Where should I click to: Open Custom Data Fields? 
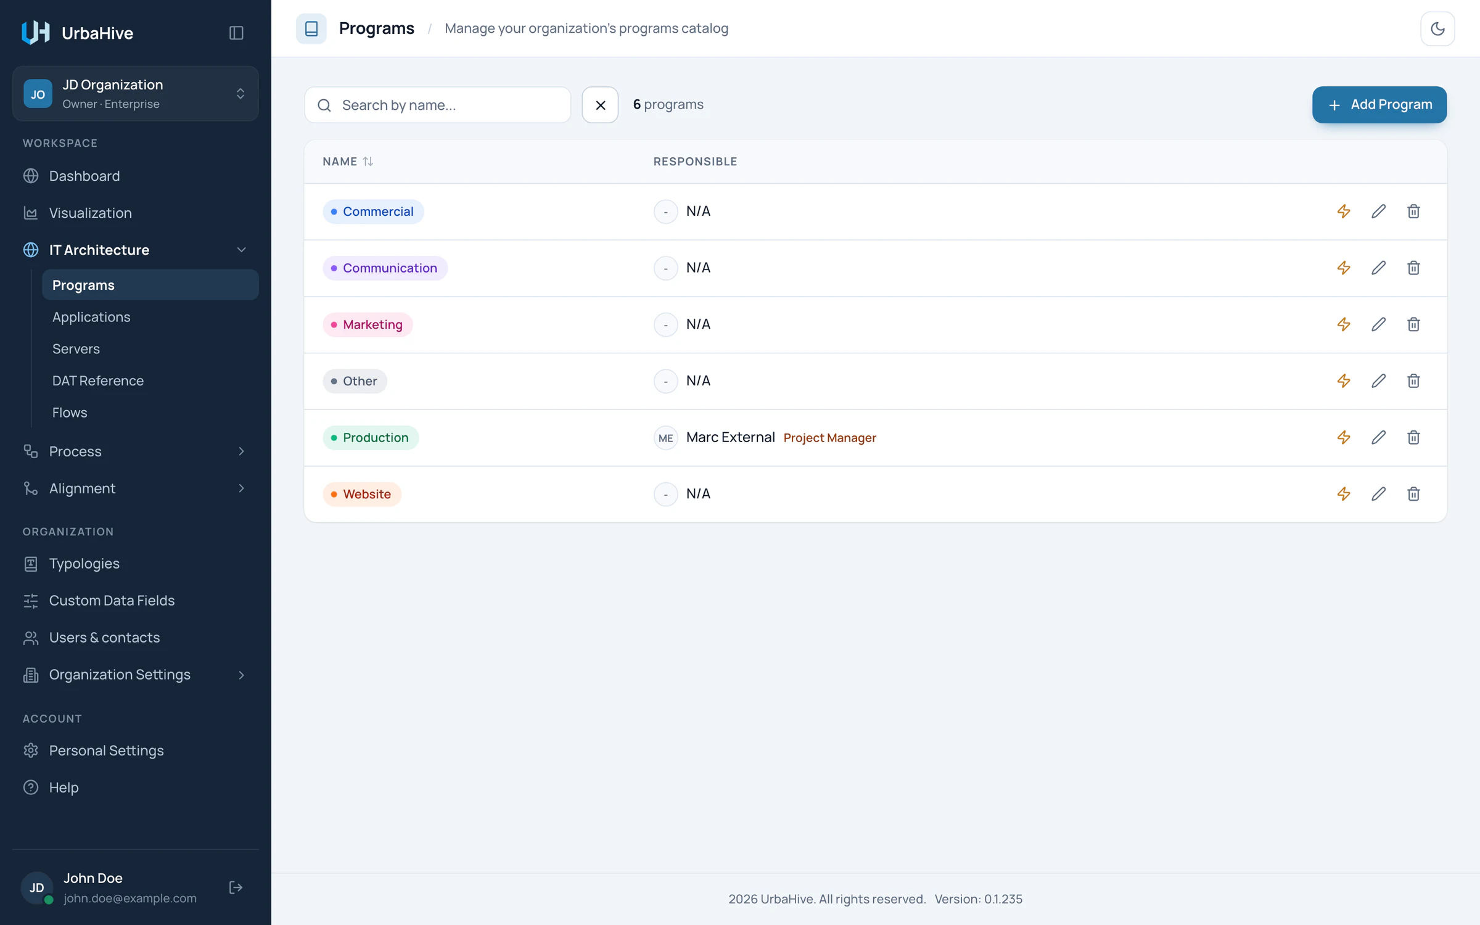[x=136, y=601]
